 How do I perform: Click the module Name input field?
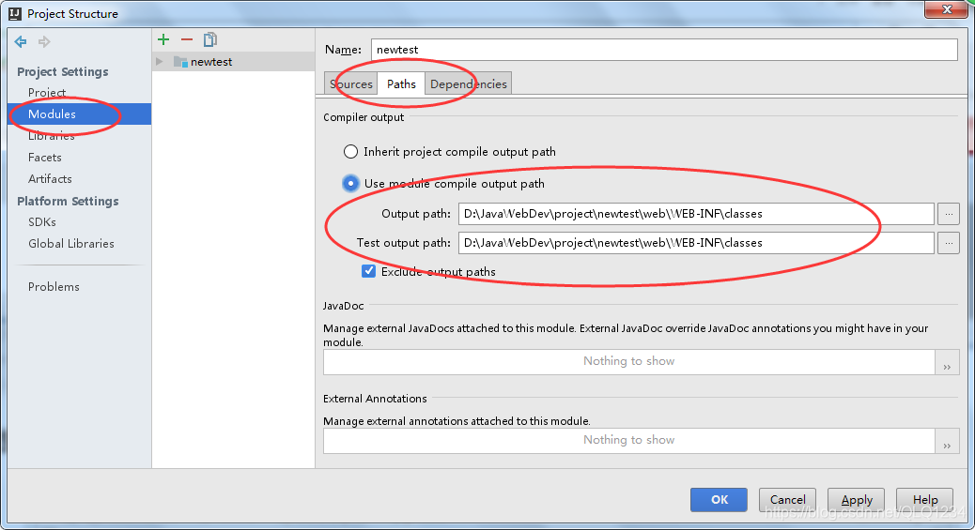(x=664, y=50)
